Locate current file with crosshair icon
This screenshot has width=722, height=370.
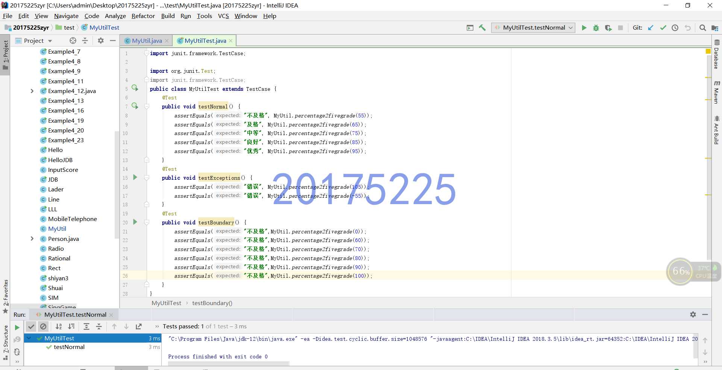(73, 41)
